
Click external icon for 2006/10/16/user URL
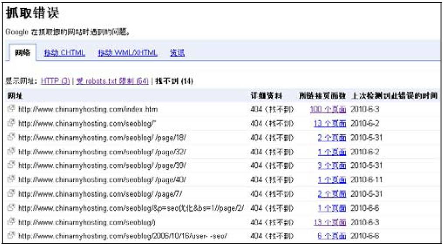click(12, 236)
